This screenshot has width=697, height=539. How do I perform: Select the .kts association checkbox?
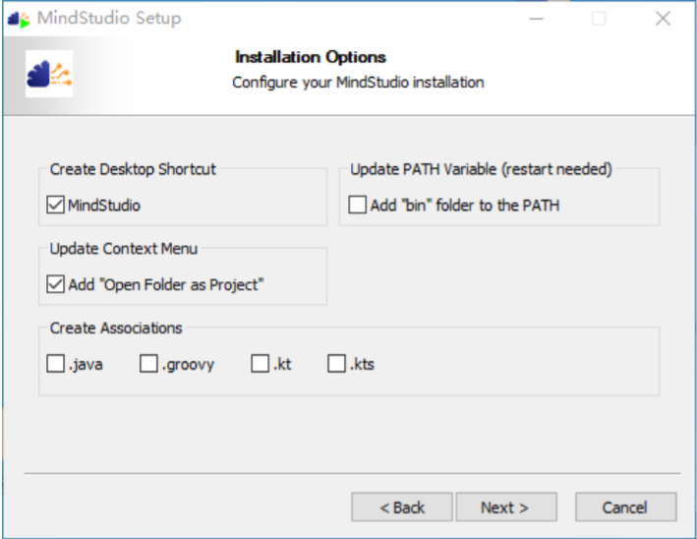point(336,364)
